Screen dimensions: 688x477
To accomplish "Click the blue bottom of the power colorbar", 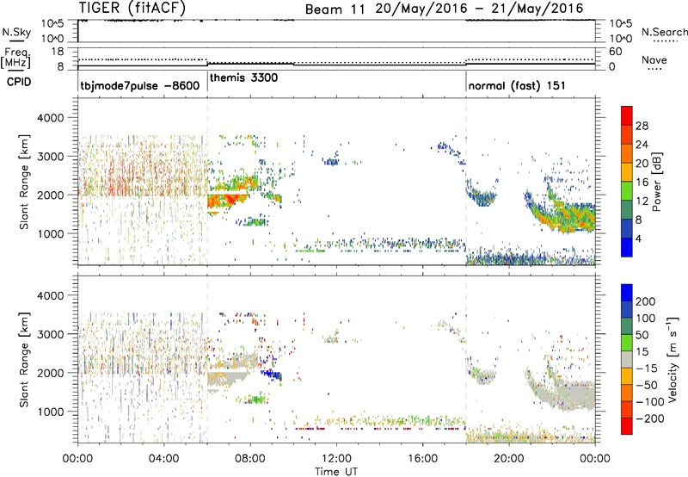I will click(x=627, y=247).
